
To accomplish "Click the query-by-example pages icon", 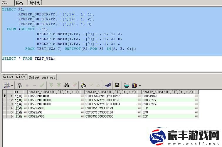I will 83,85.
